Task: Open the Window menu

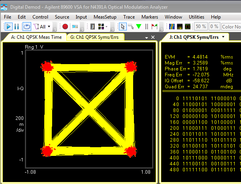Action: [x=173, y=17]
